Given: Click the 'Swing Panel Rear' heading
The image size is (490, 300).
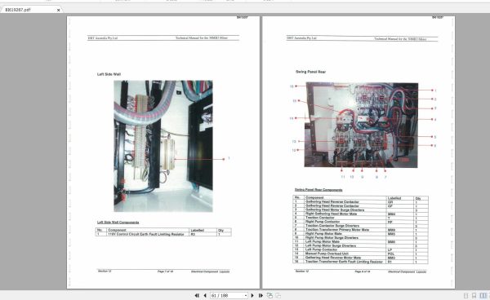Looking at the screenshot, I should (x=310, y=72).
